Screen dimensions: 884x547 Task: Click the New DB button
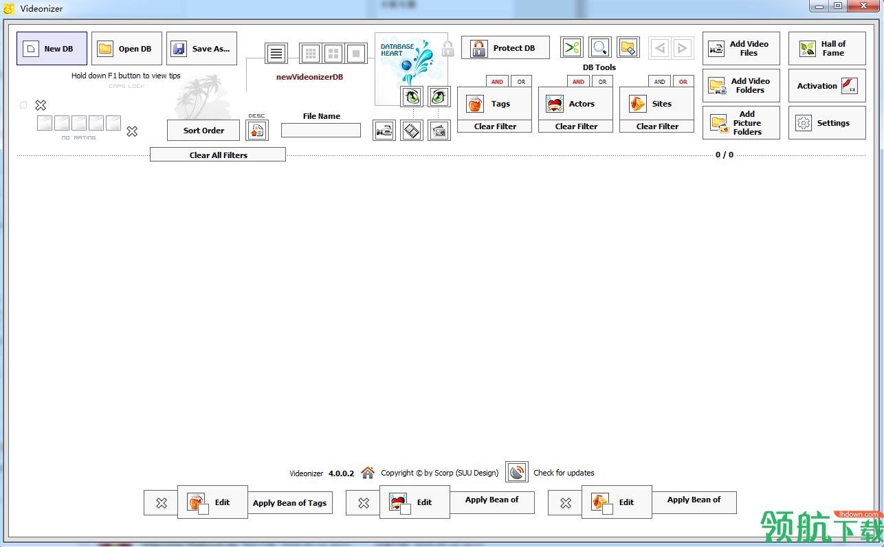(x=52, y=49)
